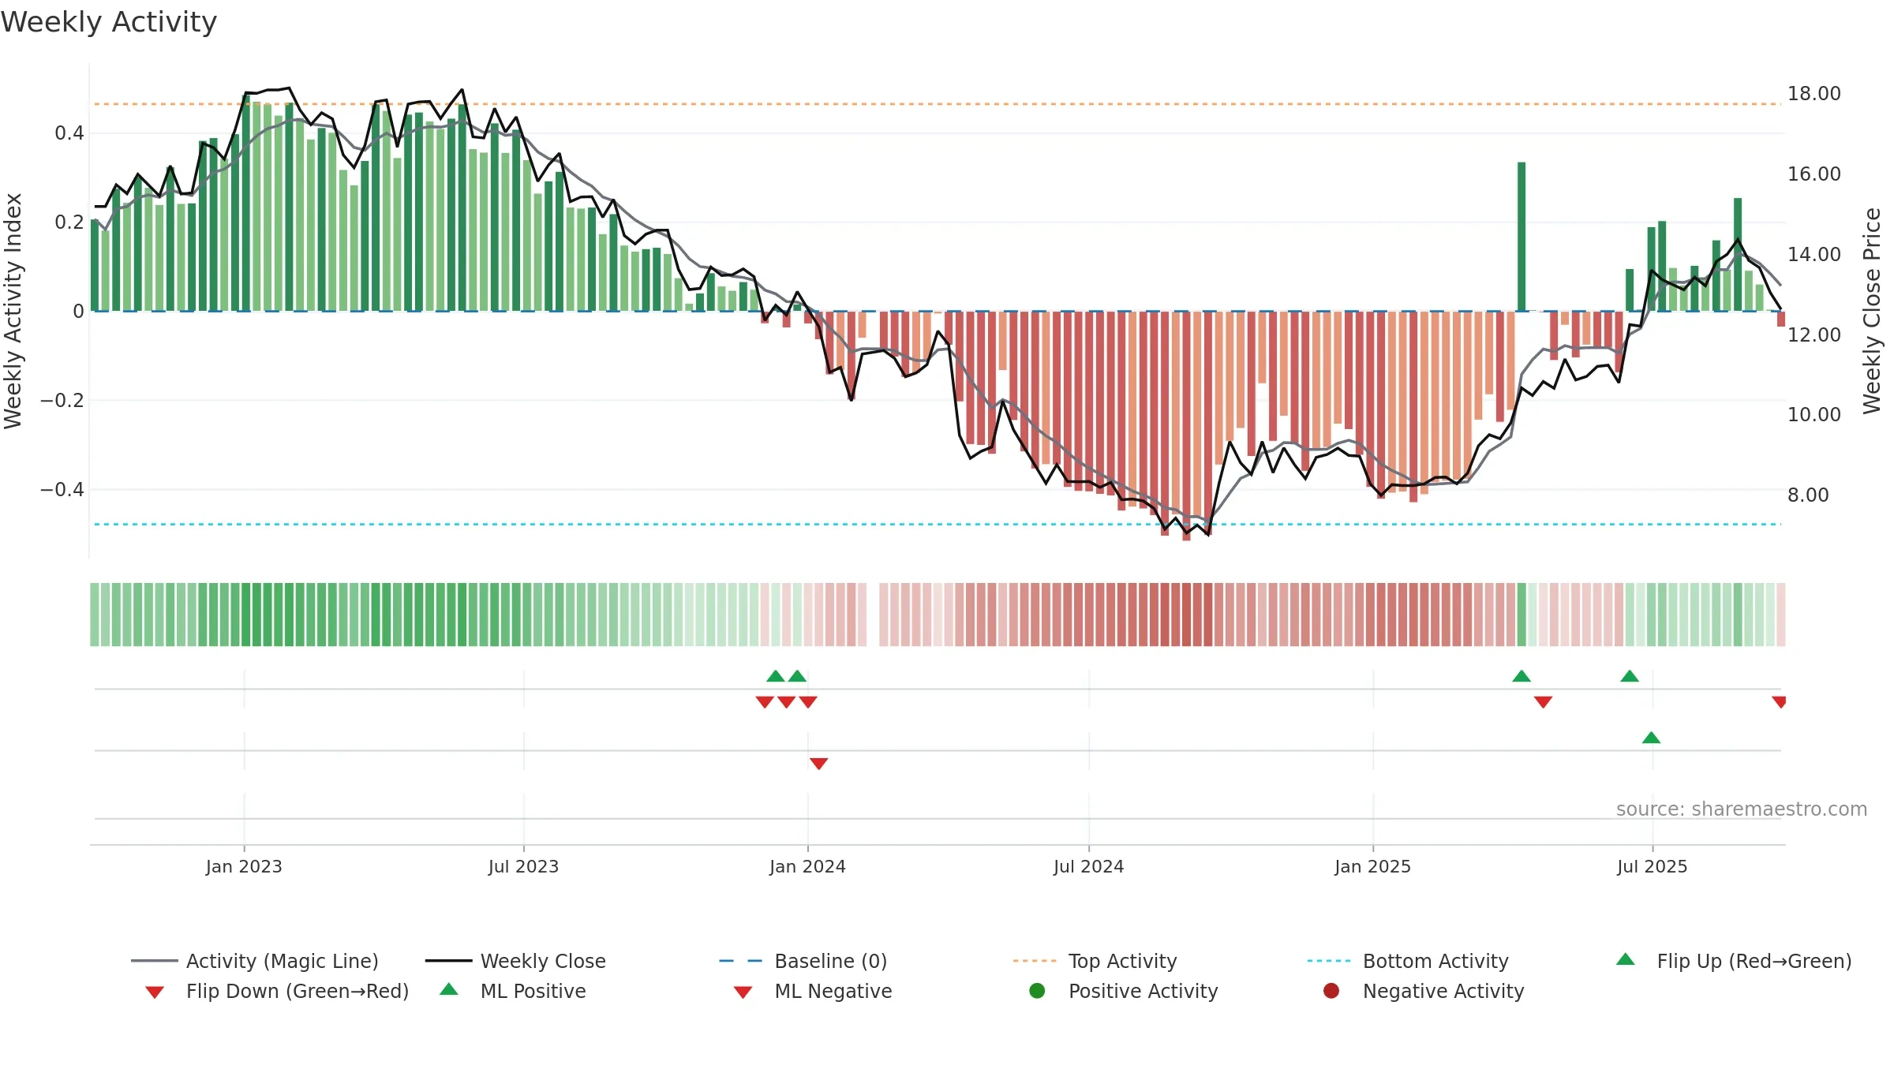Click the ML Positive legend triangle icon

449,989
